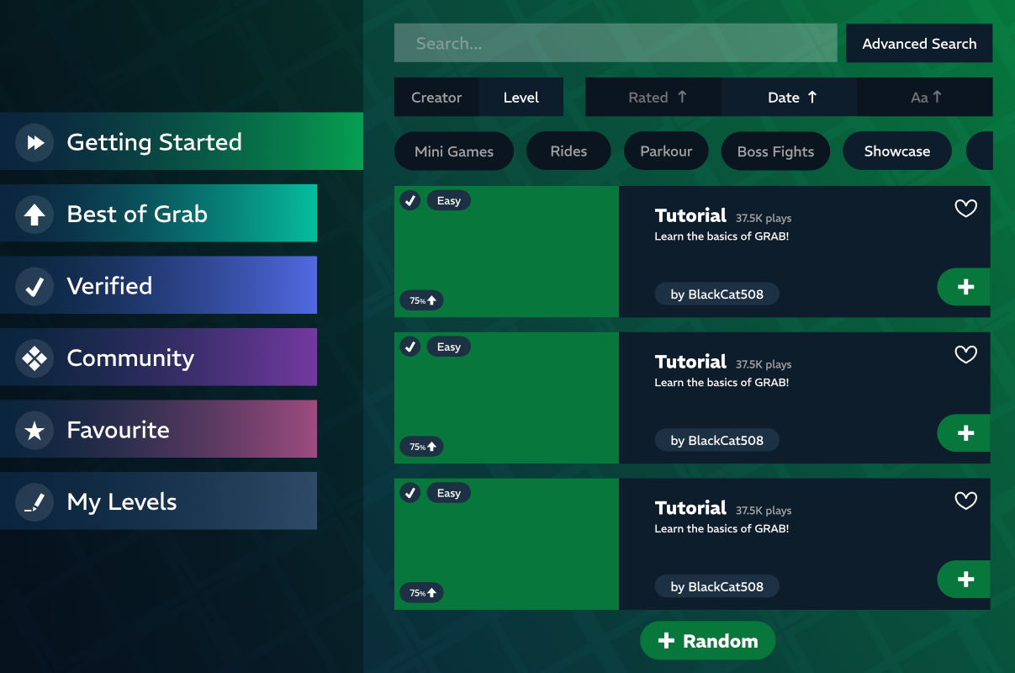Click the checkmark icon next to Verified

coord(34,286)
